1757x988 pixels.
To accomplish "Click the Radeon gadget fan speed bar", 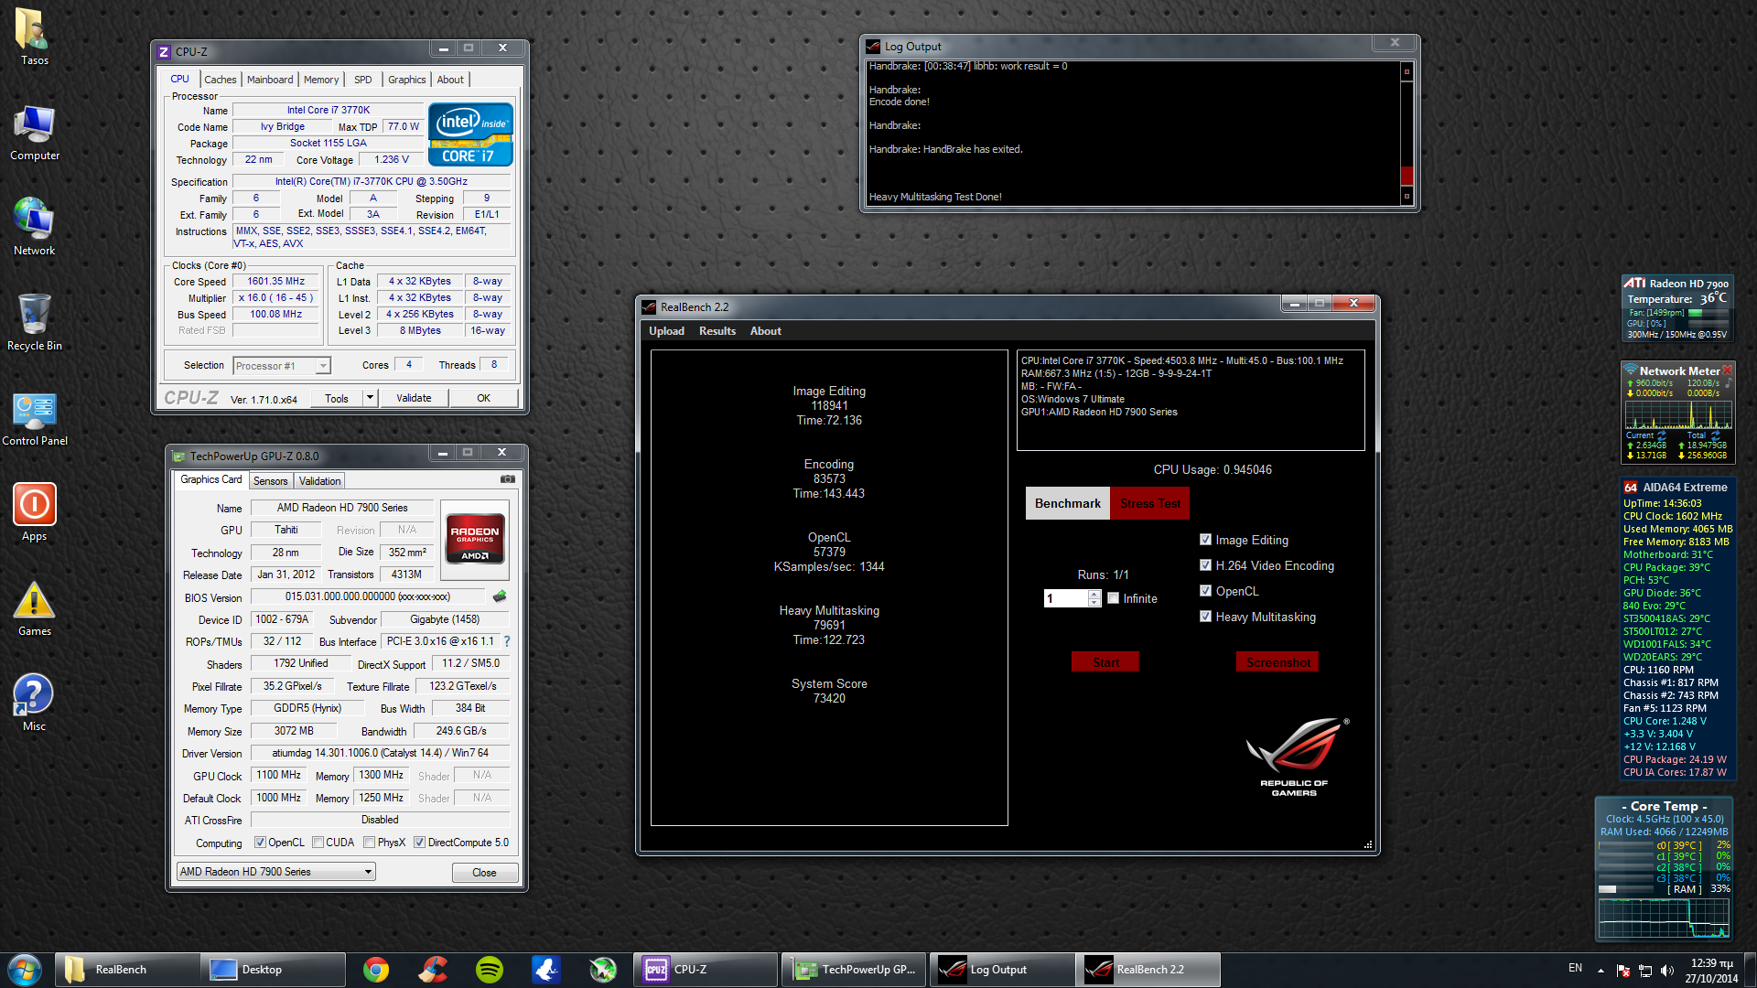I will point(1708,313).
